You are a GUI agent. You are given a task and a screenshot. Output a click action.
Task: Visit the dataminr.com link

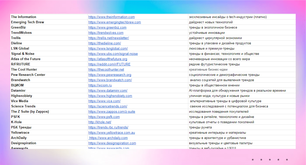[x=108, y=91]
